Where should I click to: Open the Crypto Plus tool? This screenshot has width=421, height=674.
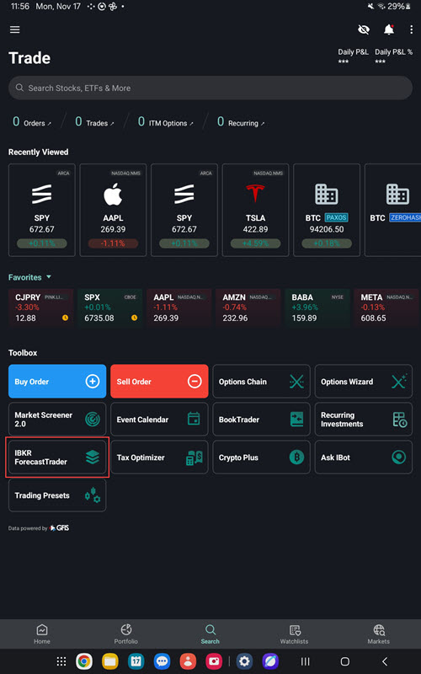(x=261, y=457)
